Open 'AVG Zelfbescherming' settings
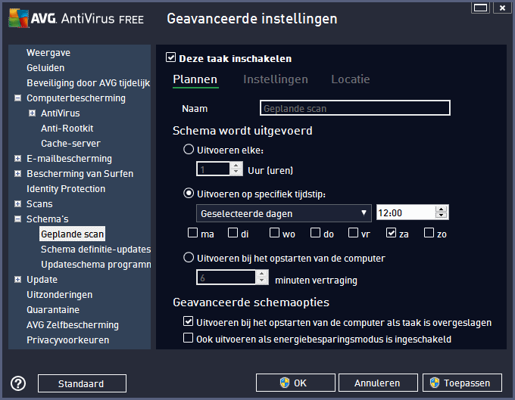 (x=73, y=325)
